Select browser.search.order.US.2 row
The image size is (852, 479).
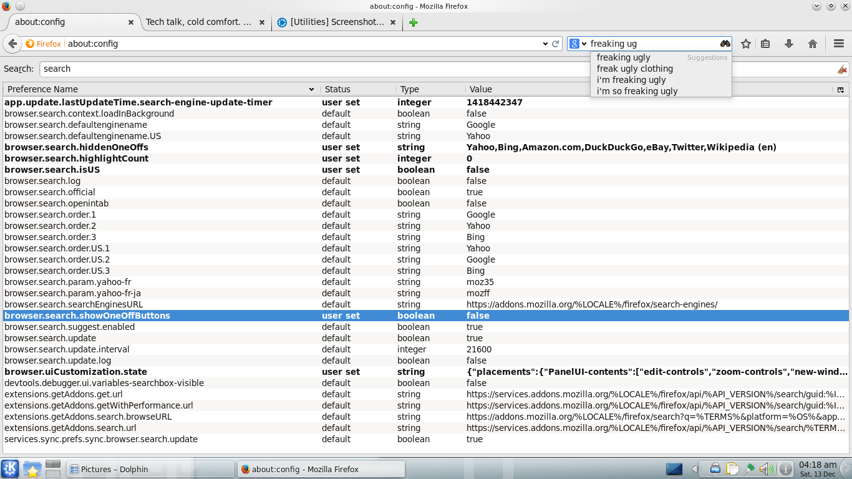click(x=426, y=259)
